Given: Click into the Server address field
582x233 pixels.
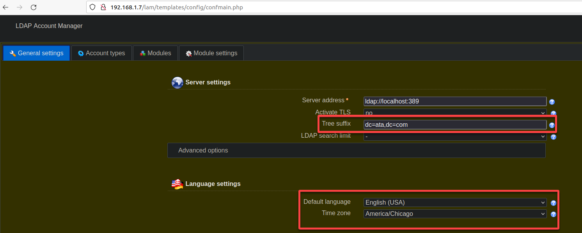Looking at the screenshot, I should coord(455,101).
